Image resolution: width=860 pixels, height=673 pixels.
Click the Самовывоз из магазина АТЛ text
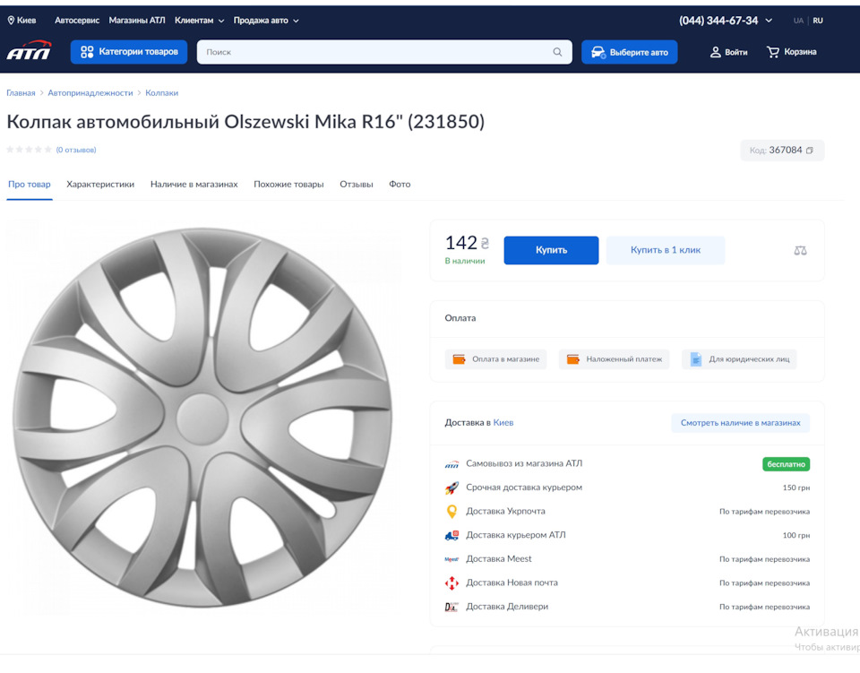pos(524,463)
